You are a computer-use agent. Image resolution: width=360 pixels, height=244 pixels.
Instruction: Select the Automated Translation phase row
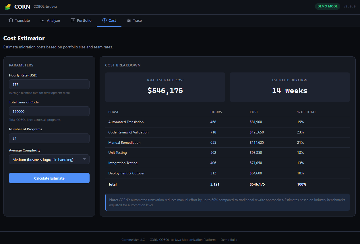click(x=126, y=122)
